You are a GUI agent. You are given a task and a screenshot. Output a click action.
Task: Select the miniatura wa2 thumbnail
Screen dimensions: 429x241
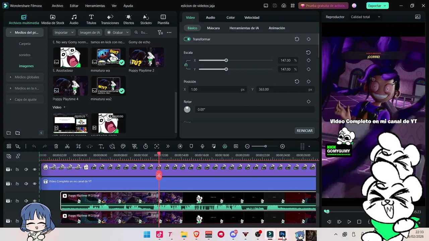[x=108, y=86]
